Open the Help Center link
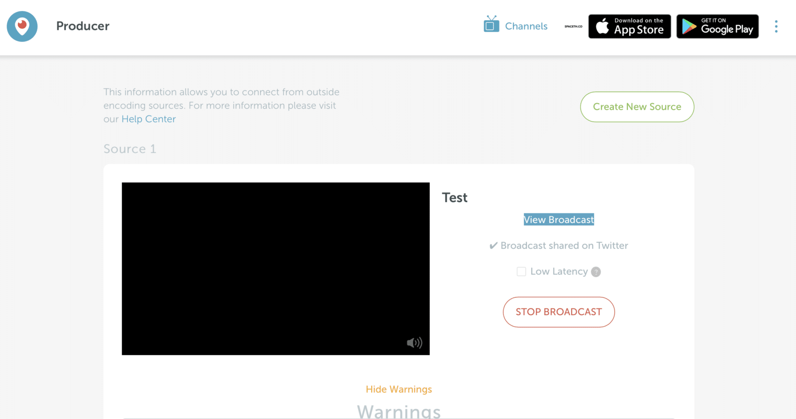Image resolution: width=796 pixels, height=419 pixels. coord(148,119)
